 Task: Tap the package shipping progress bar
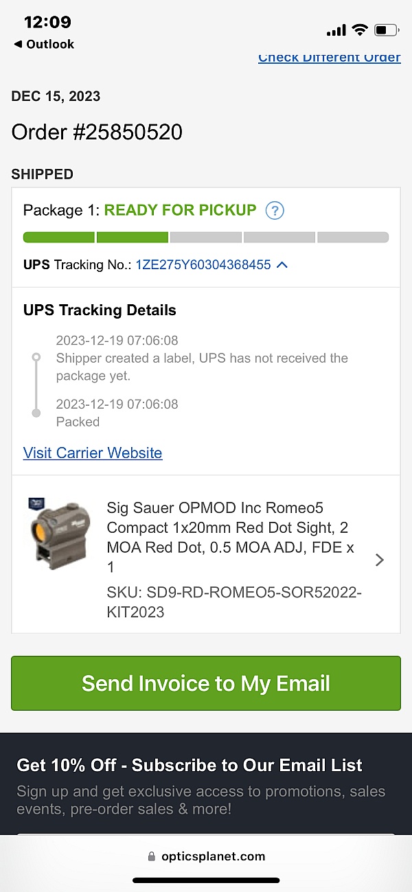pos(206,238)
